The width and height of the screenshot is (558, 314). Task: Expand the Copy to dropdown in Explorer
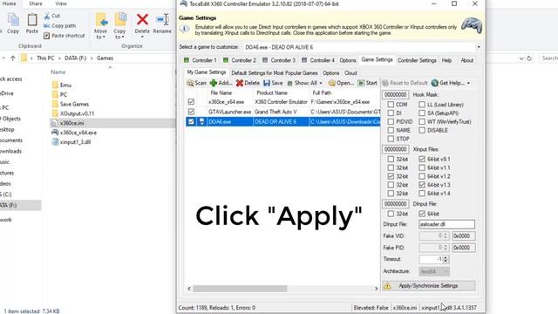122,38
